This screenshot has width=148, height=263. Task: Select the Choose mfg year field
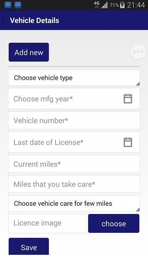[x=74, y=99]
